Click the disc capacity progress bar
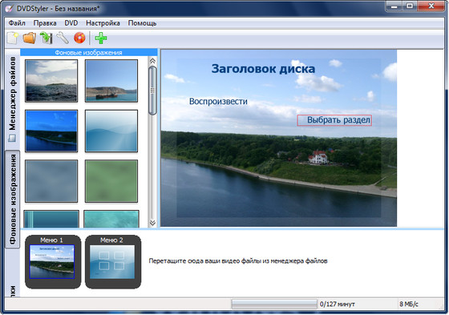Image resolution: width=449 pixels, height=315 pixels. click(274, 304)
